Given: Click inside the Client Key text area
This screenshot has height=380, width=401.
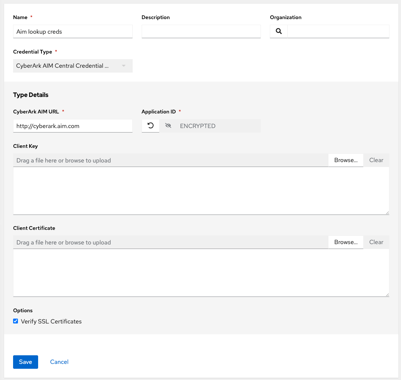Looking at the screenshot, I should click(x=201, y=191).
